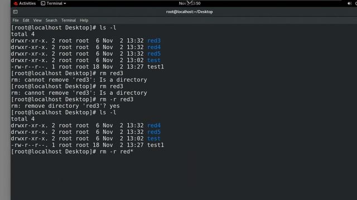
Task: Click the terminal icon in top bar
Action: [x=43, y=3]
